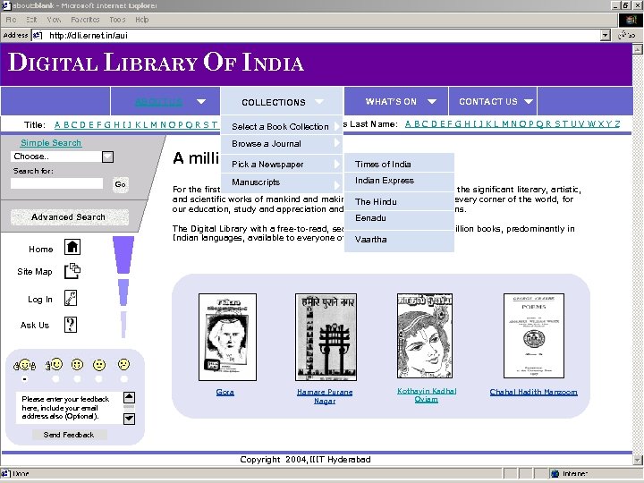Click the Home house icon
Screen dimensions: 644x483
(x=72, y=247)
